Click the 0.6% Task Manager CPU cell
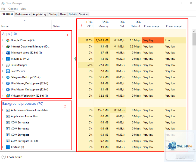Viewport: 196px width, 162px height. click(86, 65)
